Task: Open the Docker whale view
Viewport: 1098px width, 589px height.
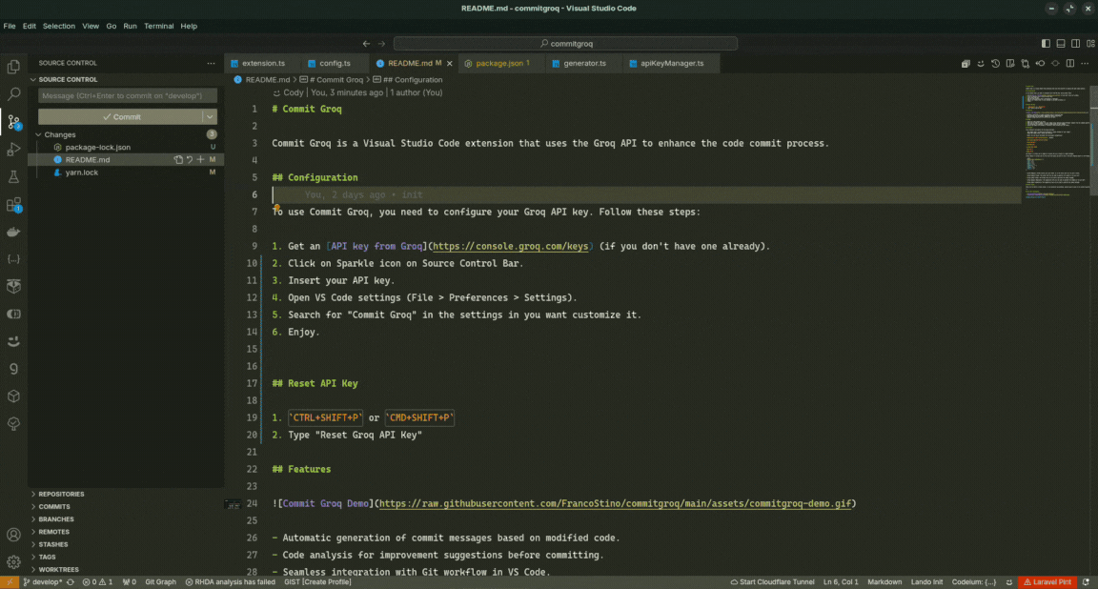Action: (x=13, y=232)
